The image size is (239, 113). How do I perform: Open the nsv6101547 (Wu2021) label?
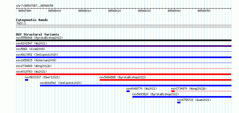point(31,43)
